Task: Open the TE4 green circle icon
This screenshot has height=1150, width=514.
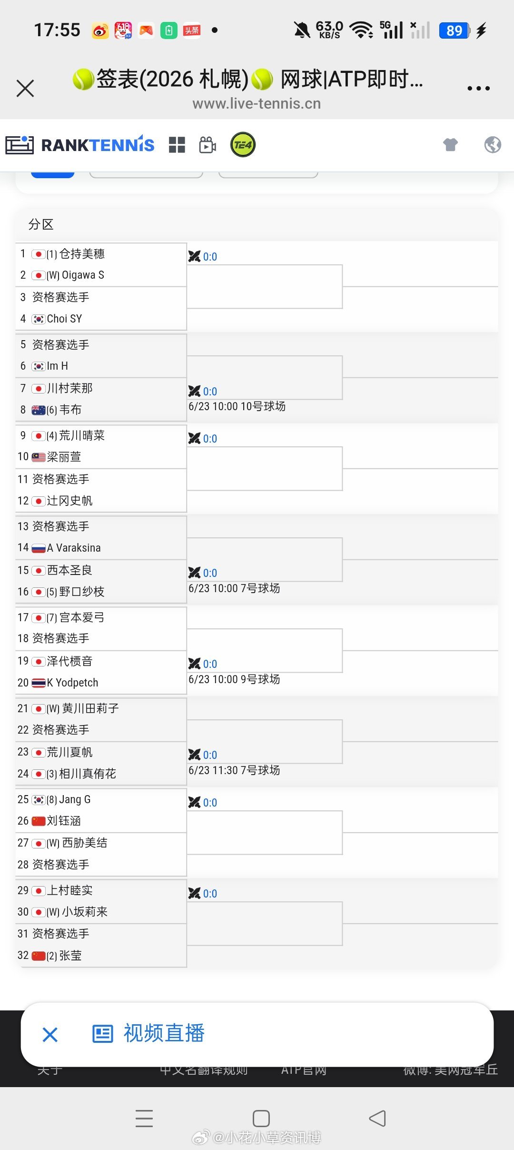Action: click(x=243, y=145)
